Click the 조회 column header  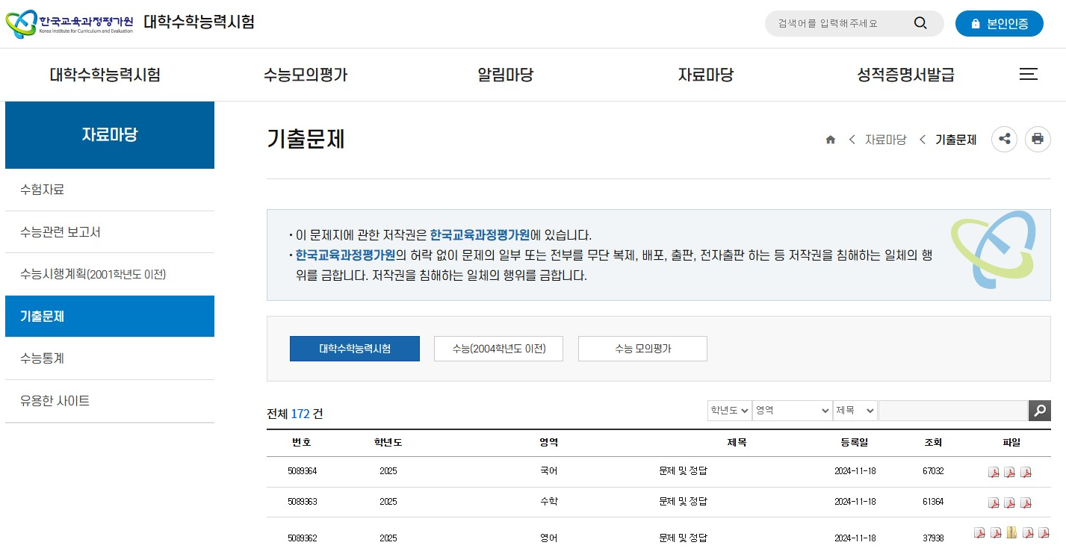point(933,443)
